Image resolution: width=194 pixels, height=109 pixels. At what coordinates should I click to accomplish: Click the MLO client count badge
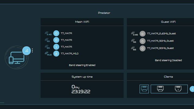tap(56, 54)
